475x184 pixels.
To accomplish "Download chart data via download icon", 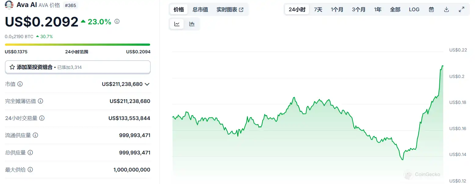I will point(446,9).
